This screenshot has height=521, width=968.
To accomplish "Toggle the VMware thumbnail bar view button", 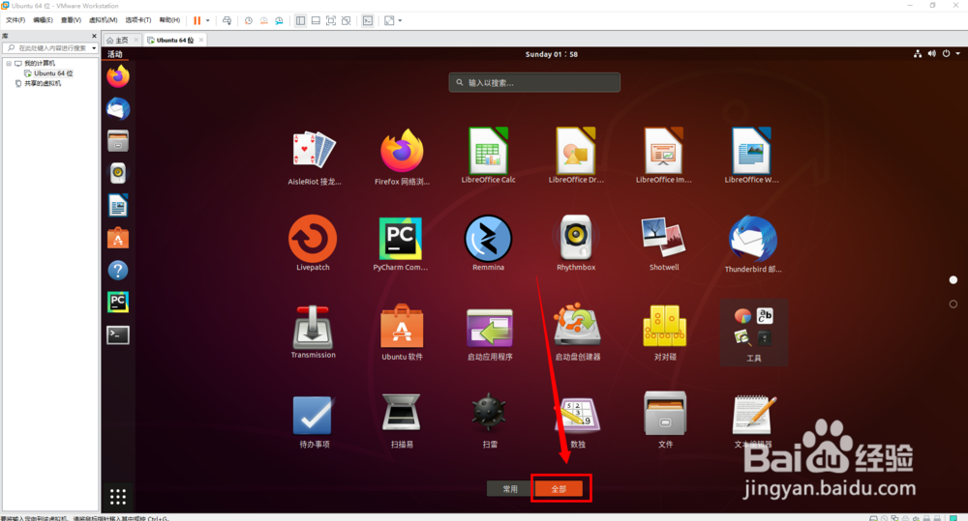I will (x=316, y=21).
